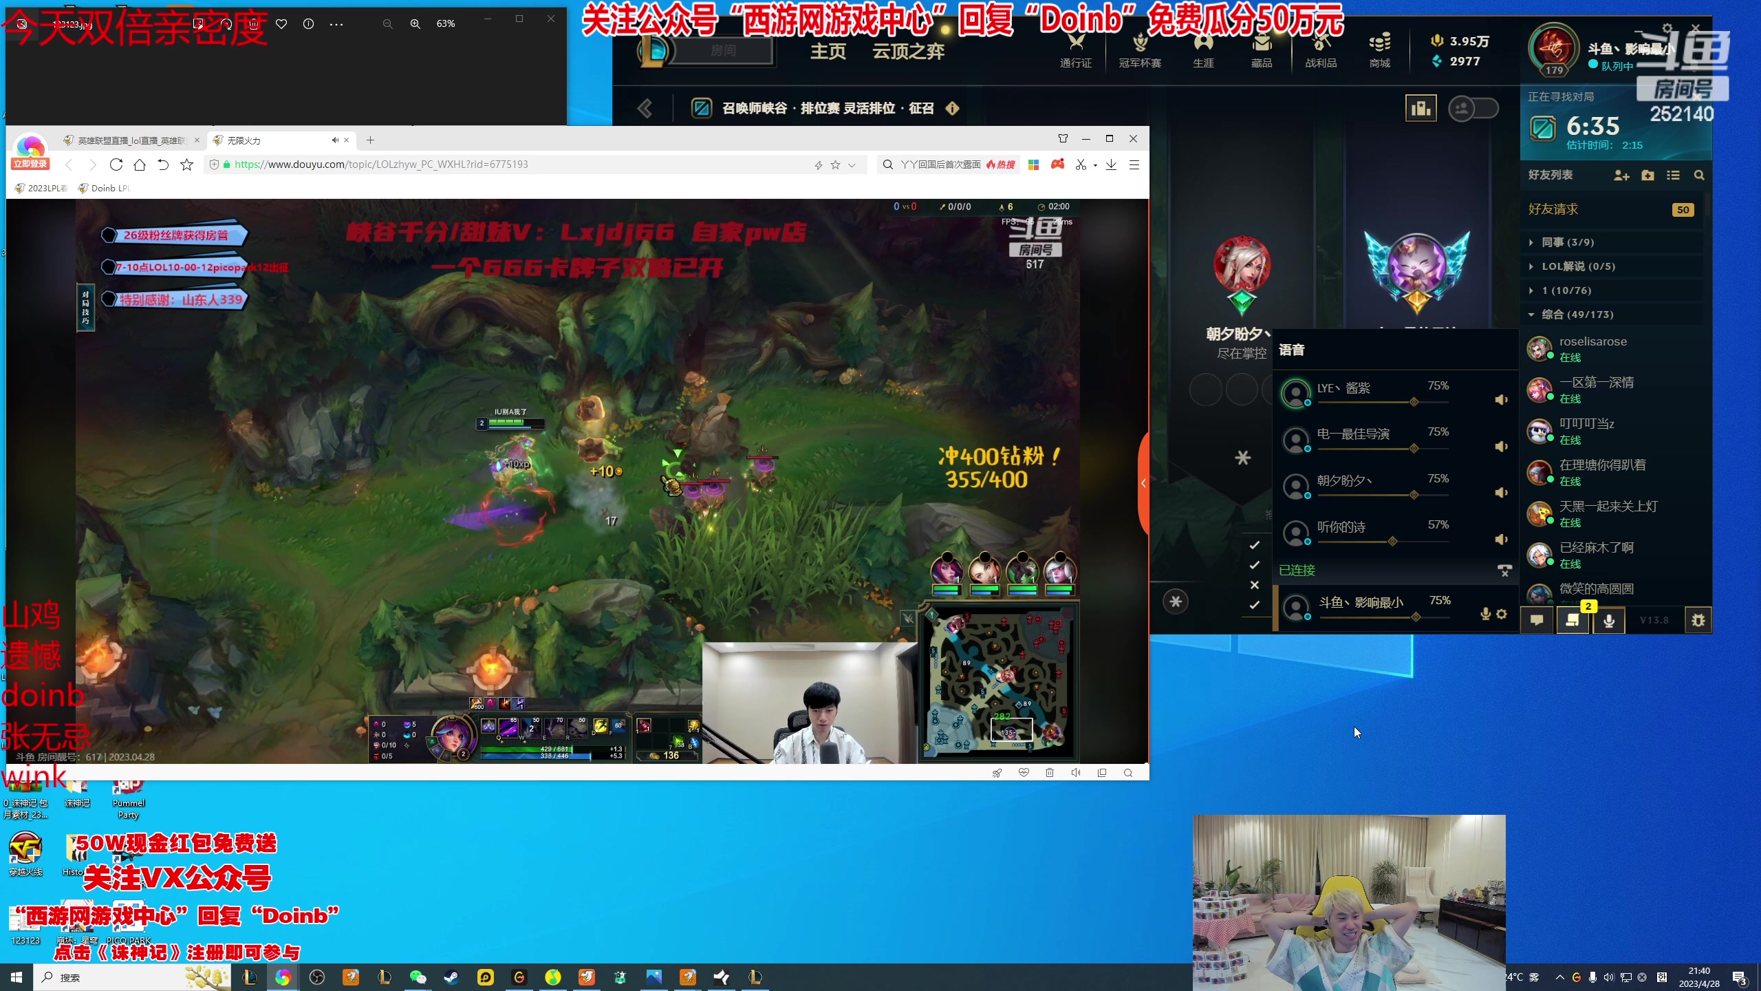Image resolution: width=1761 pixels, height=991 pixels.
Task: Open the voice panel microphone button
Action: click(x=1609, y=620)
